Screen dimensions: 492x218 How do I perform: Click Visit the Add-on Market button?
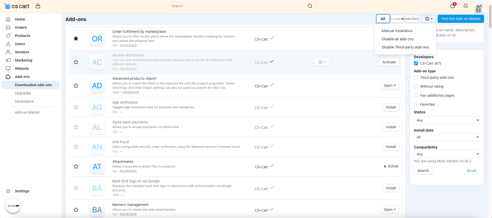461,19
